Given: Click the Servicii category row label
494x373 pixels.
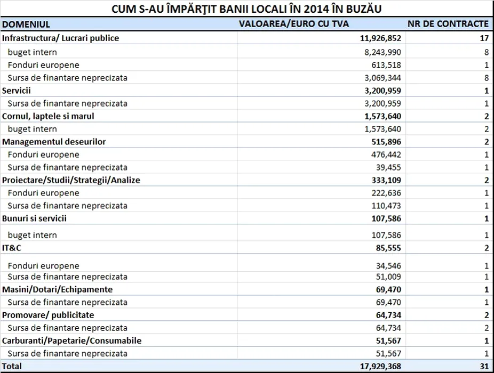Looking at the screenshot, I should pyautogui.click(x=17, y=91).
